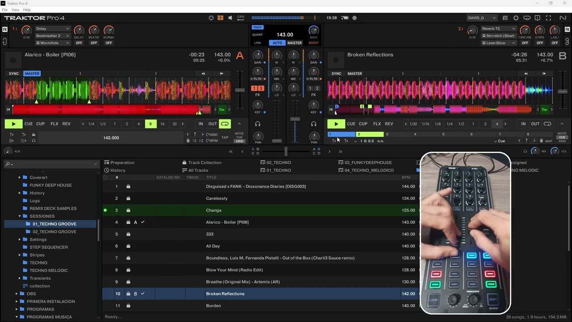This screenshot has height=322, width=572.
Task: Toggle T3REVRB effect OFF button
Action: tap(525, 43)
